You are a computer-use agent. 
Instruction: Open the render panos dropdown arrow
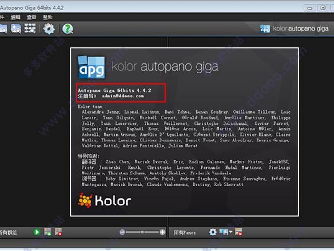click(x=231, y=232)
